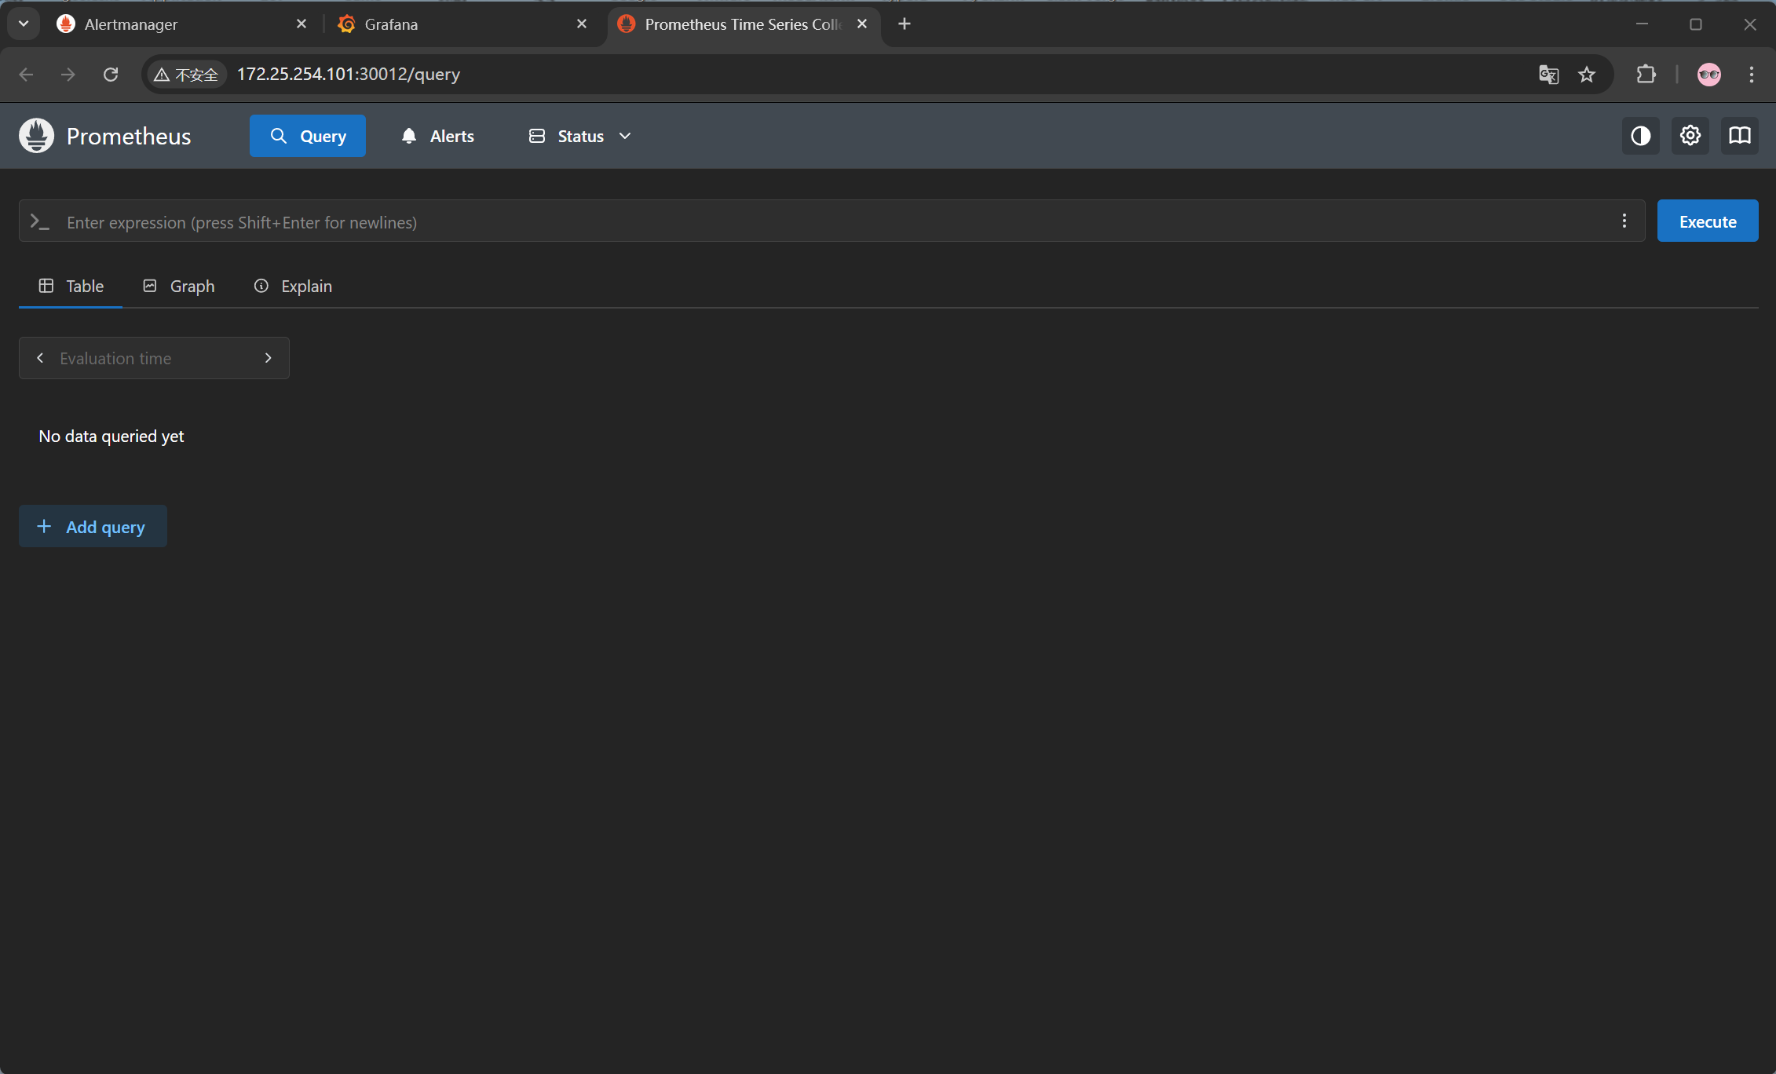Viewport: 1776px width, 1074px height.
Task: Switch to the Explain tab
Action: [293, 287]
